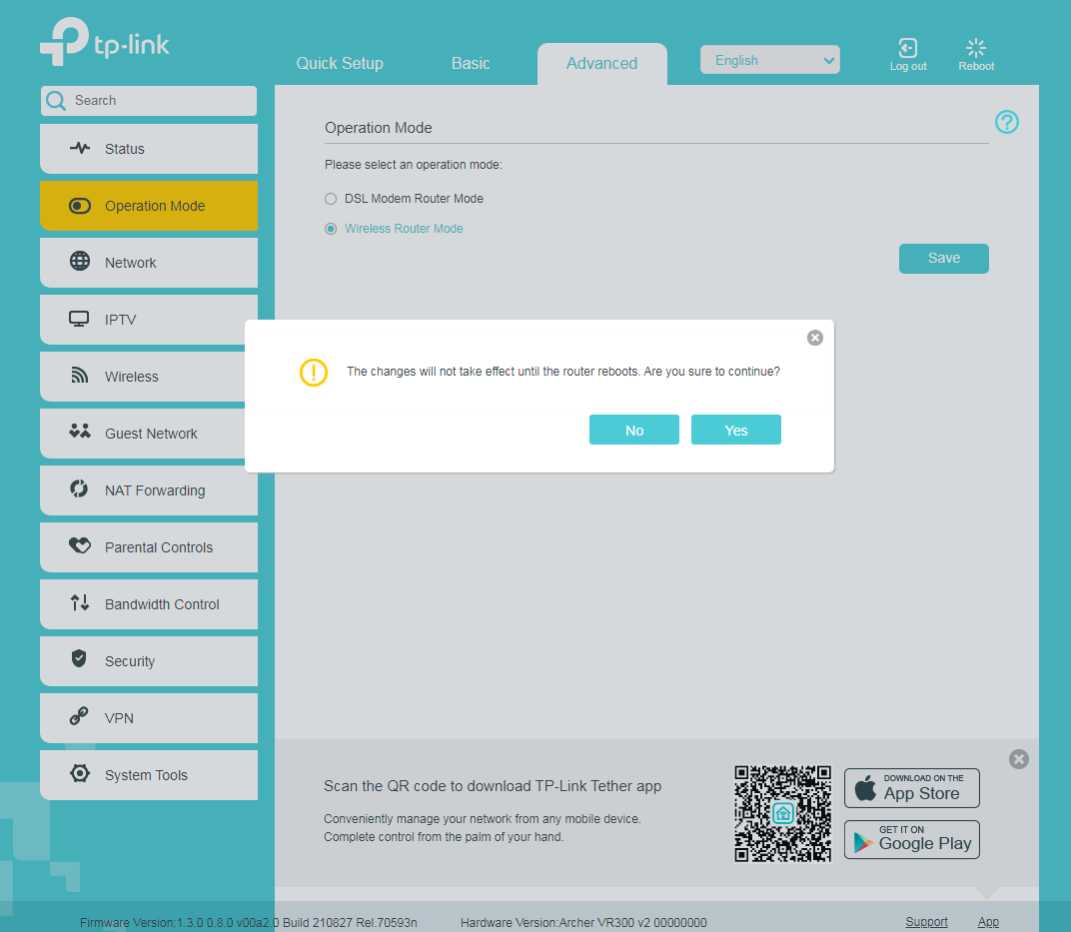
Task: Close the reboot confirmation dialog
Action: tap(815, 338)
